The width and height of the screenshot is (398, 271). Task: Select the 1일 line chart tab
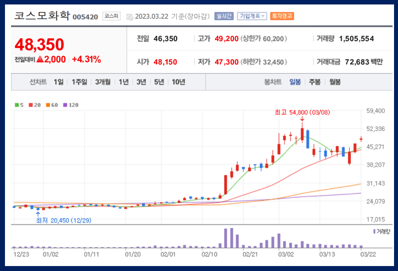point(58,82)
